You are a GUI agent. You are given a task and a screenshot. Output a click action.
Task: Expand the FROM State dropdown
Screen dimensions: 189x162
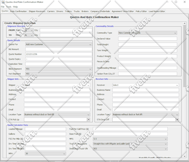pos(29,30)
